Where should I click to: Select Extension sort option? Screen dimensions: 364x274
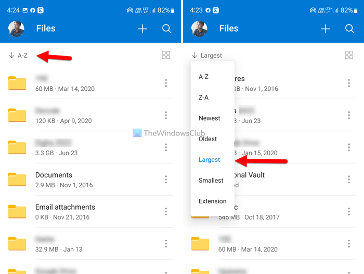click(212, 201)
